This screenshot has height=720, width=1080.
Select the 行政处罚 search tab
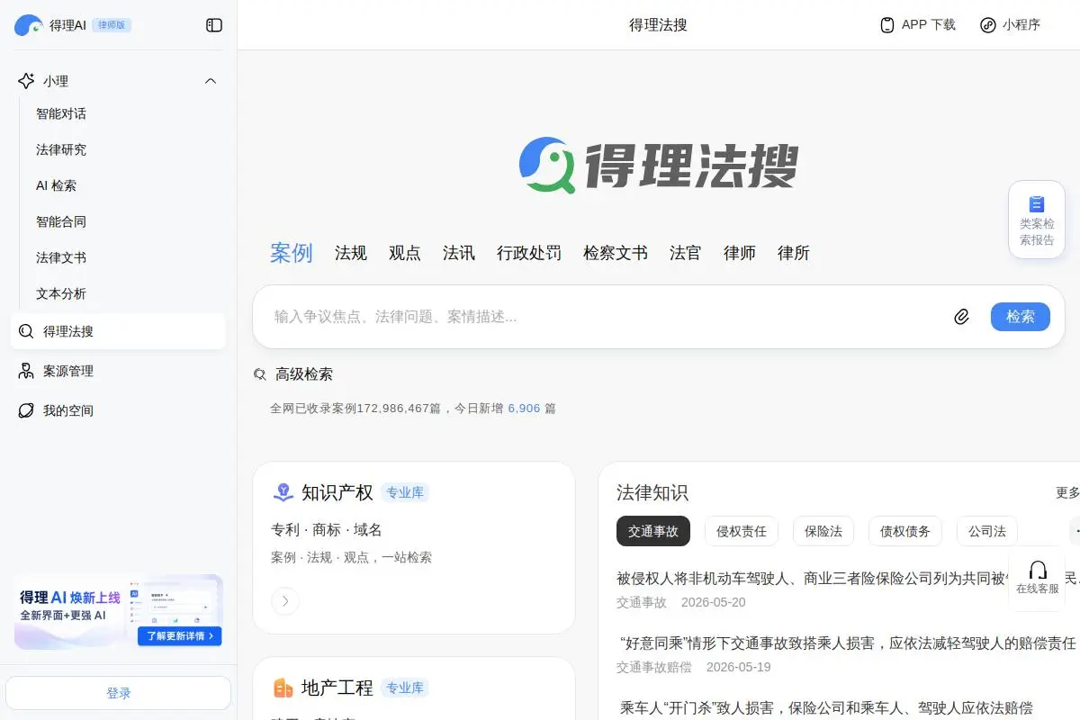click(529, 253)
